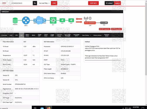Click the Vendor ID value ZTE
The width and height of the screenshot is (147, 109).
coord(16,75)
